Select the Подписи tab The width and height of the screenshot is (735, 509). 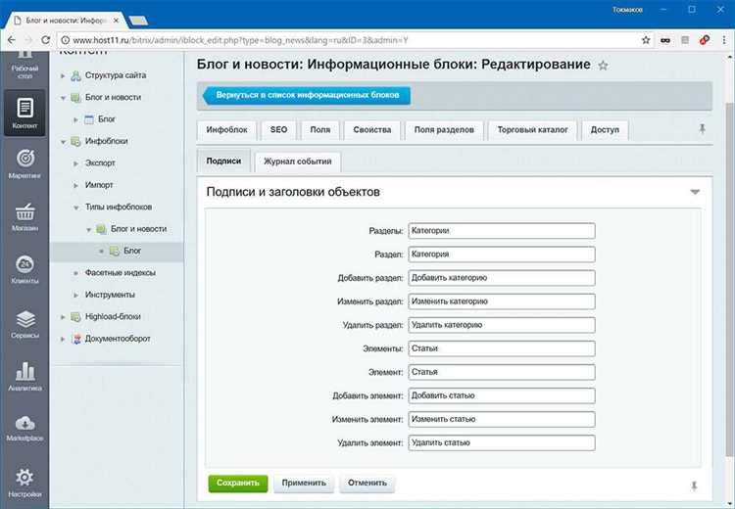pos(223,162)
